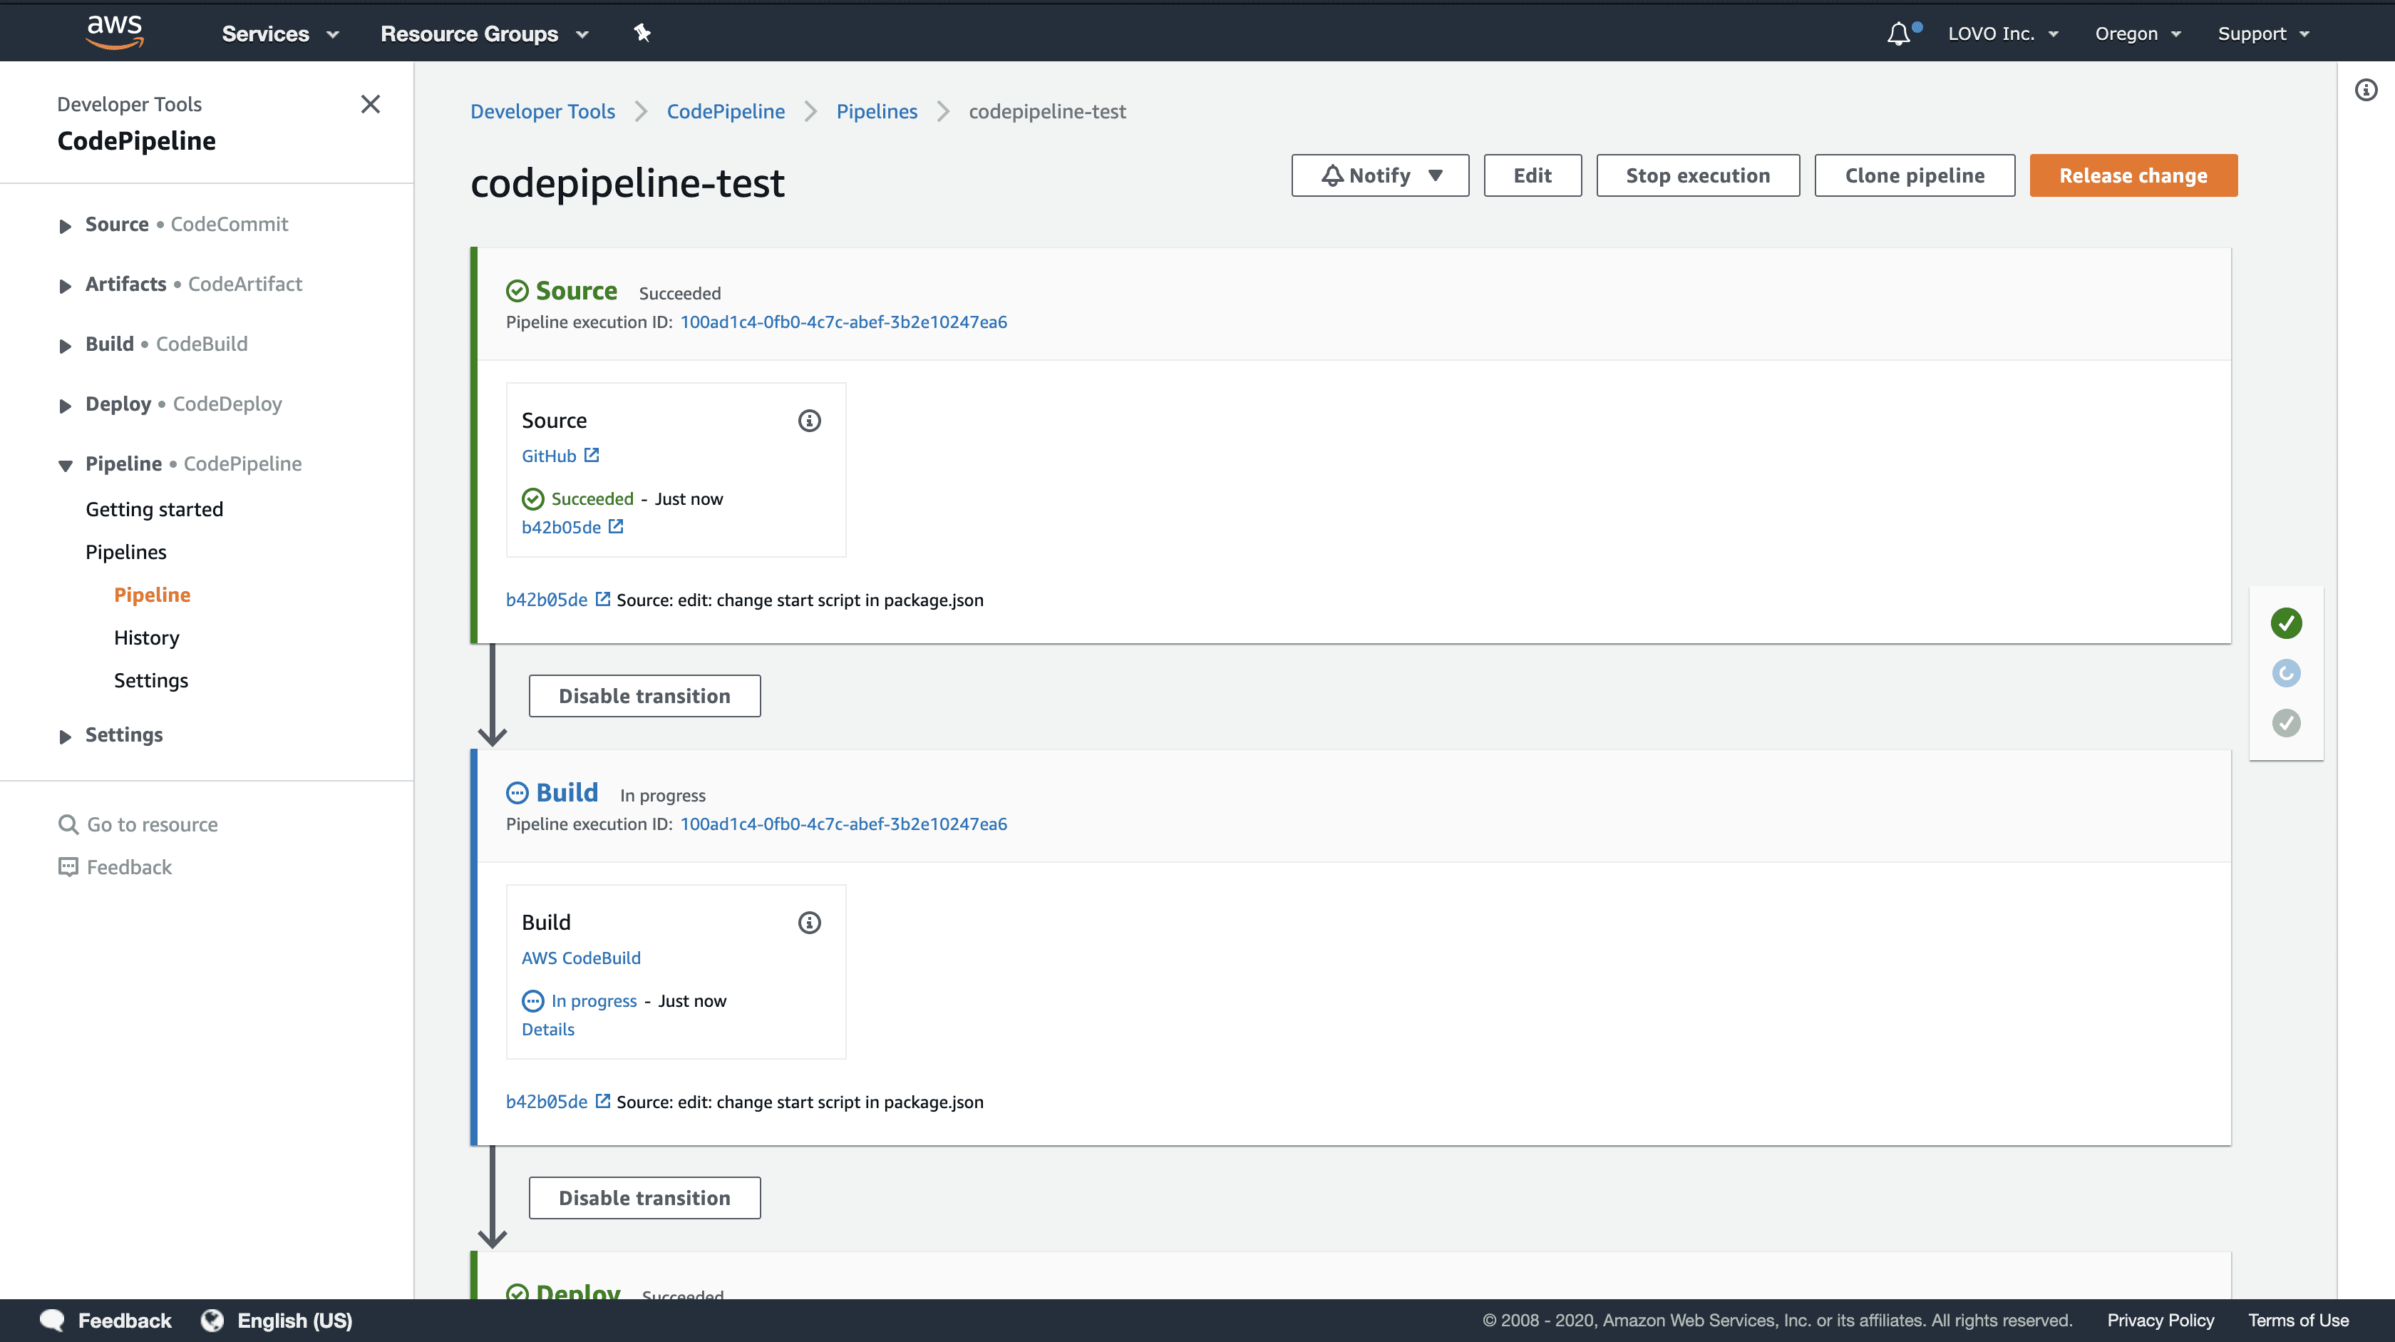The width and height of the screenshot is (2395, 1342).
Task: Click external icon after b42b05de in Source card
Action: (x=615, y=526)
